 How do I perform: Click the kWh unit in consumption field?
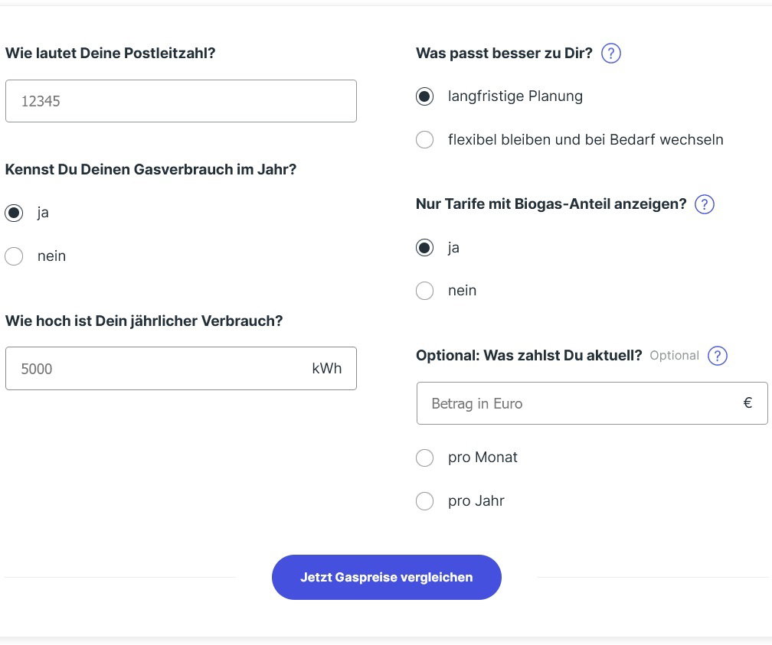(326, 369)
